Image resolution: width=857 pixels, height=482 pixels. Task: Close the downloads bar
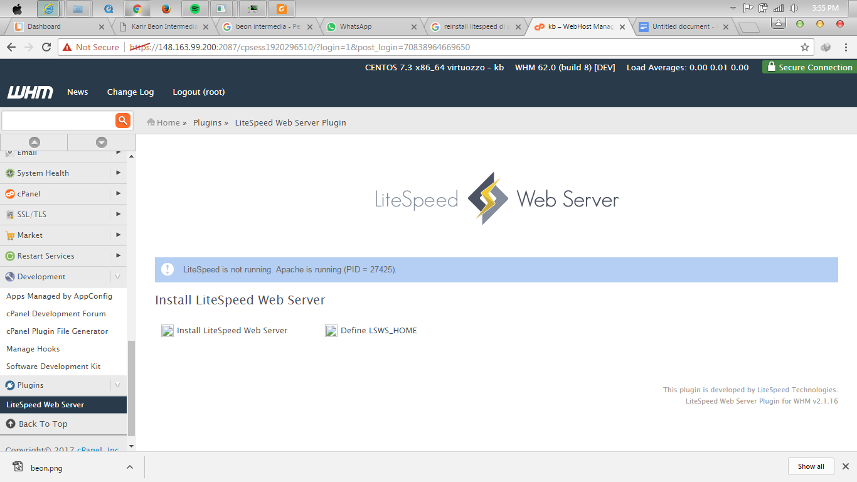point(845,466)
